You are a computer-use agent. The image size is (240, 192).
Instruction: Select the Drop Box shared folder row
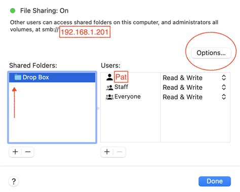click(x=52, y=78)
